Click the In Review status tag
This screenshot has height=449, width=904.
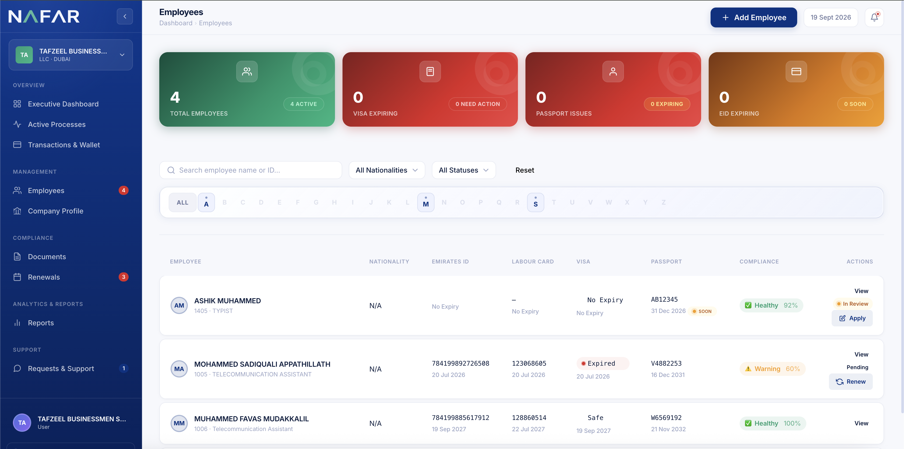click(852, 304)
